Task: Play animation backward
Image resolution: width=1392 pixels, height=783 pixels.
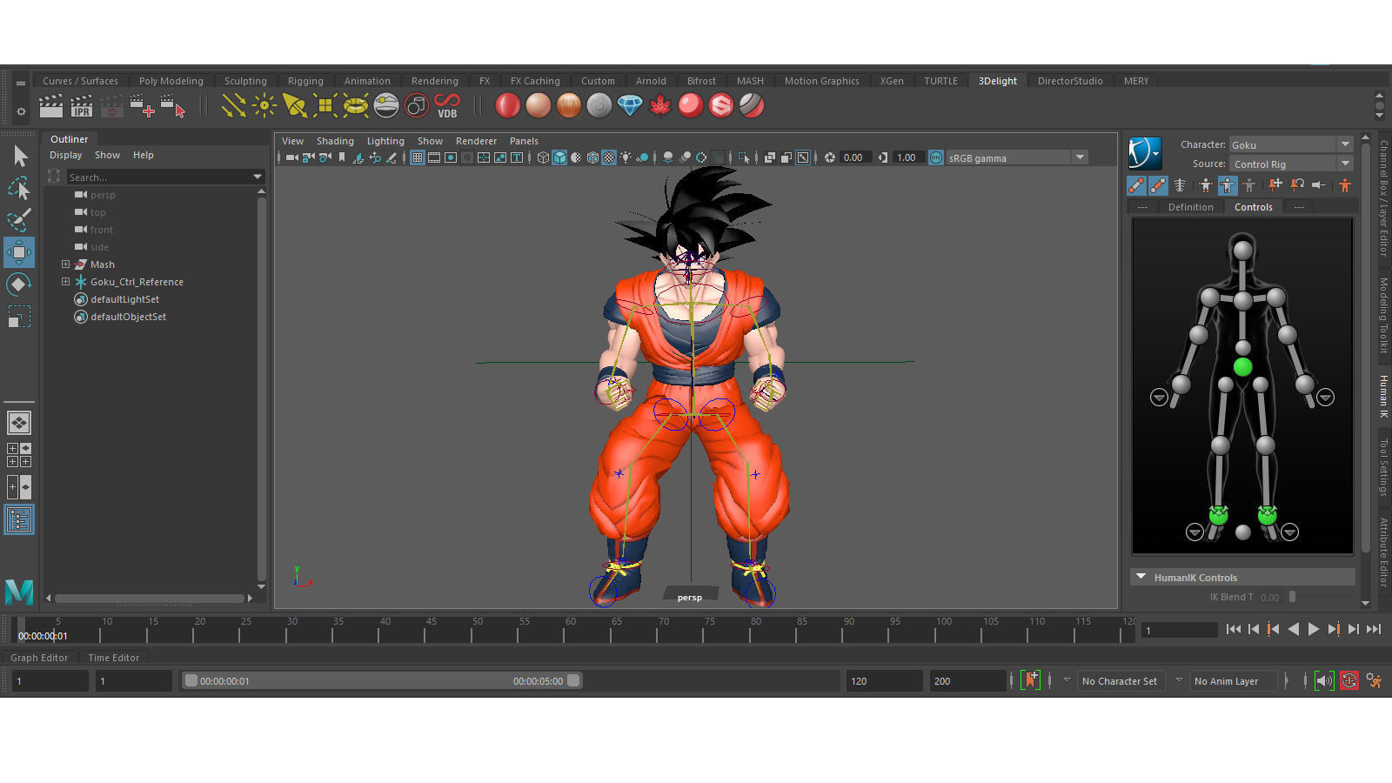Action: coord(1294,629)
